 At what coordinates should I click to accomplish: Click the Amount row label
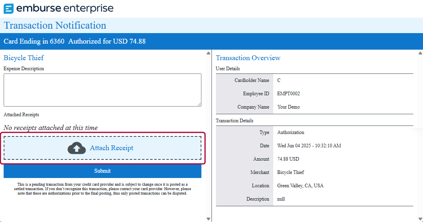coord(261,159)
